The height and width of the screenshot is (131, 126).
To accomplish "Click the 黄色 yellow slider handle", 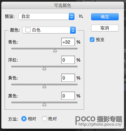I will [44, 87].
